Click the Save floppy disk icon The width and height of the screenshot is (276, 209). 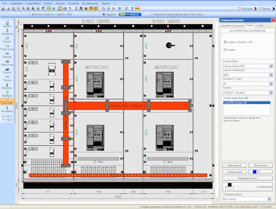click(x=3, y=9)
